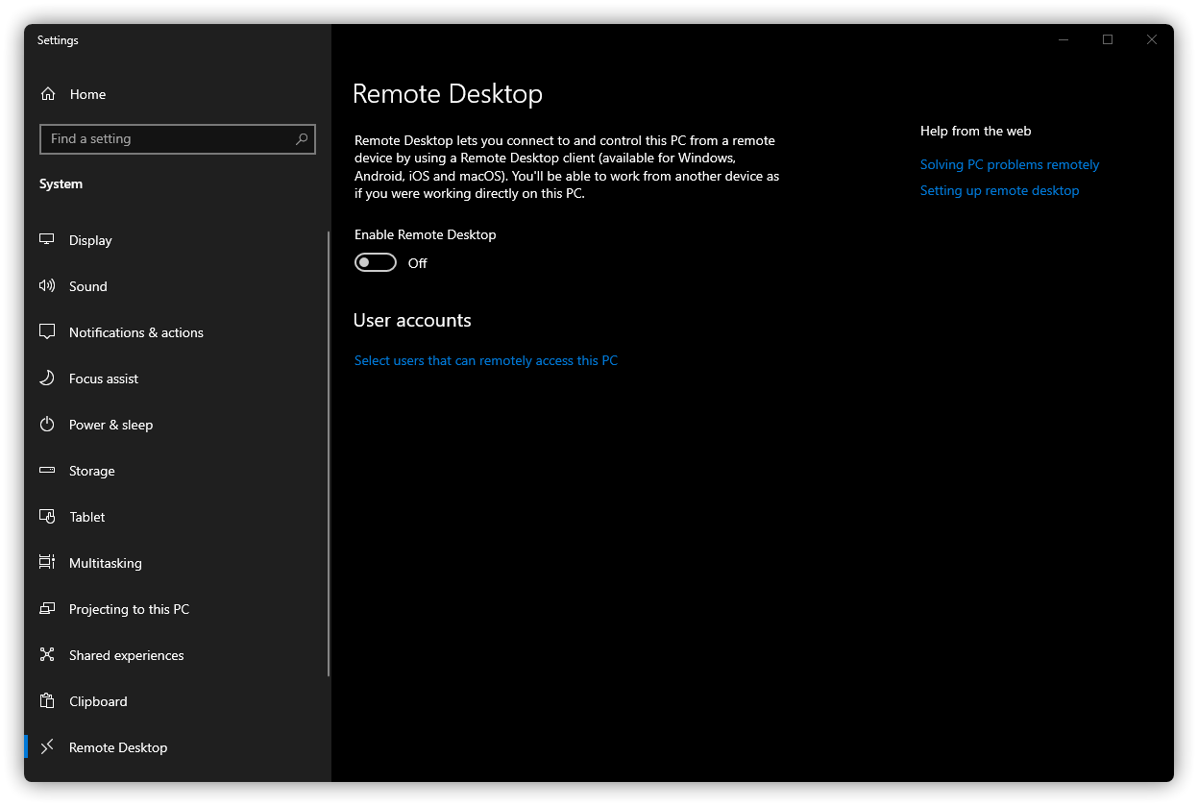Click the Power & sleep icon
The width and height of the screenshot is (1198, 806).
point(47,425)
